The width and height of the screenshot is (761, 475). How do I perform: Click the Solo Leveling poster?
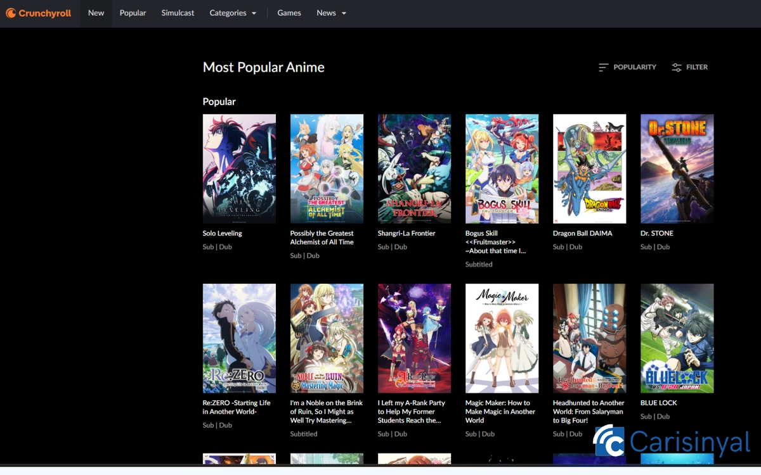pos(239,168)
